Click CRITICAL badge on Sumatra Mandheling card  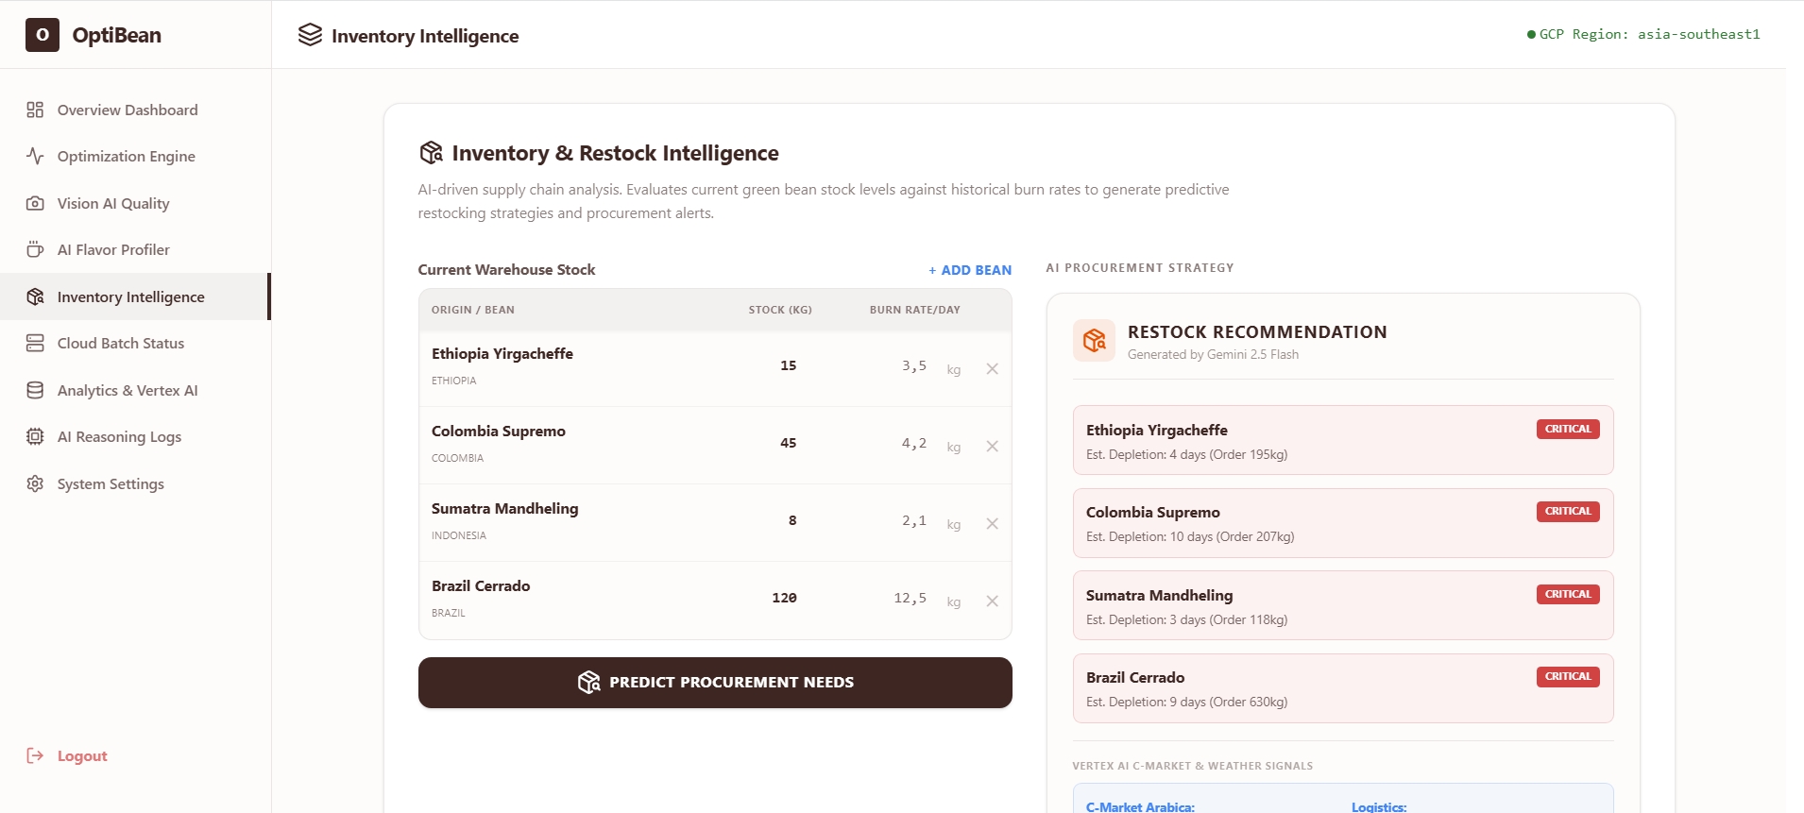pyautogui.click(x=1568, y=594)
